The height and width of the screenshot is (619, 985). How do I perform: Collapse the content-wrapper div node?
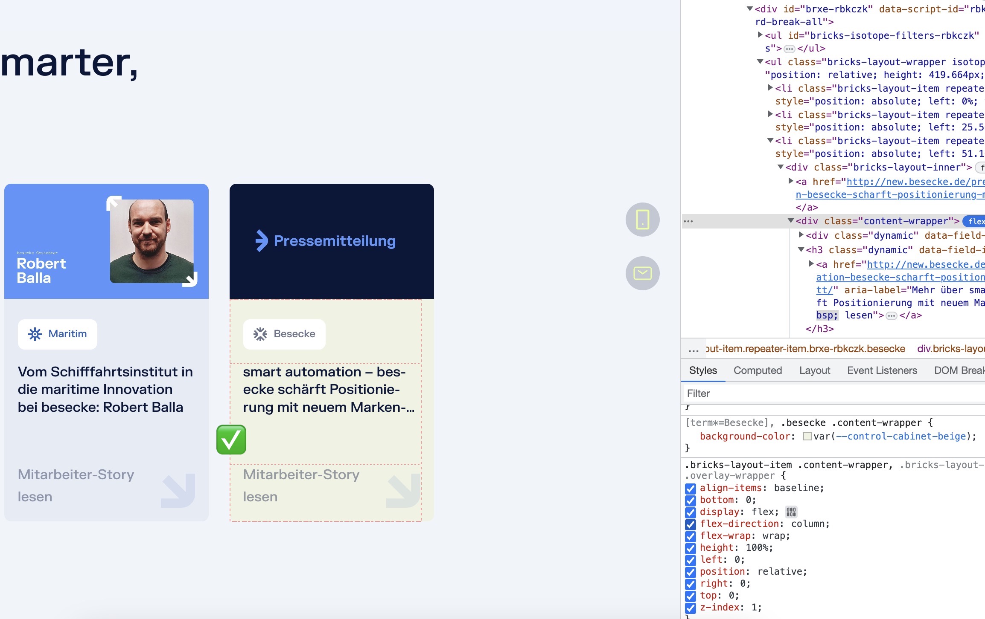point(790,221)
